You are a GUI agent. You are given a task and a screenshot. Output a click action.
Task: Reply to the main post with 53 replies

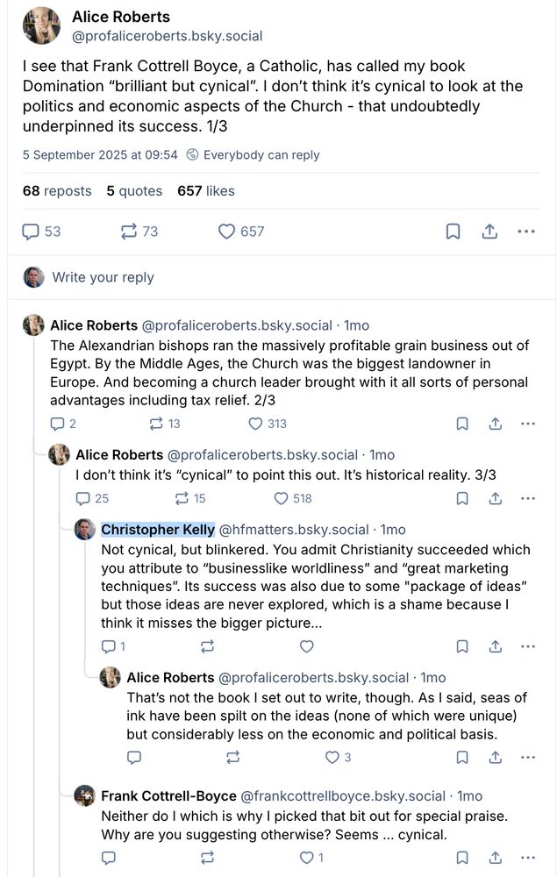point(41,232)
